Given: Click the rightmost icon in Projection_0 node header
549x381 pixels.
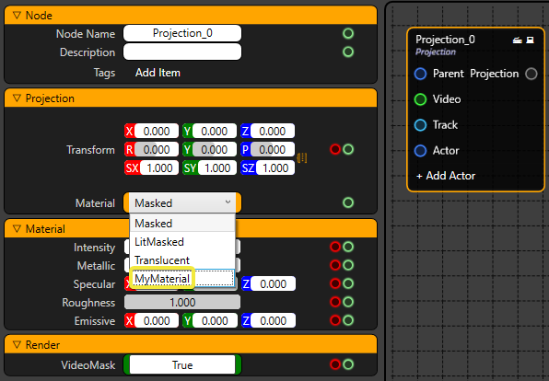Looking at the screenshot, I should (530, 40).
